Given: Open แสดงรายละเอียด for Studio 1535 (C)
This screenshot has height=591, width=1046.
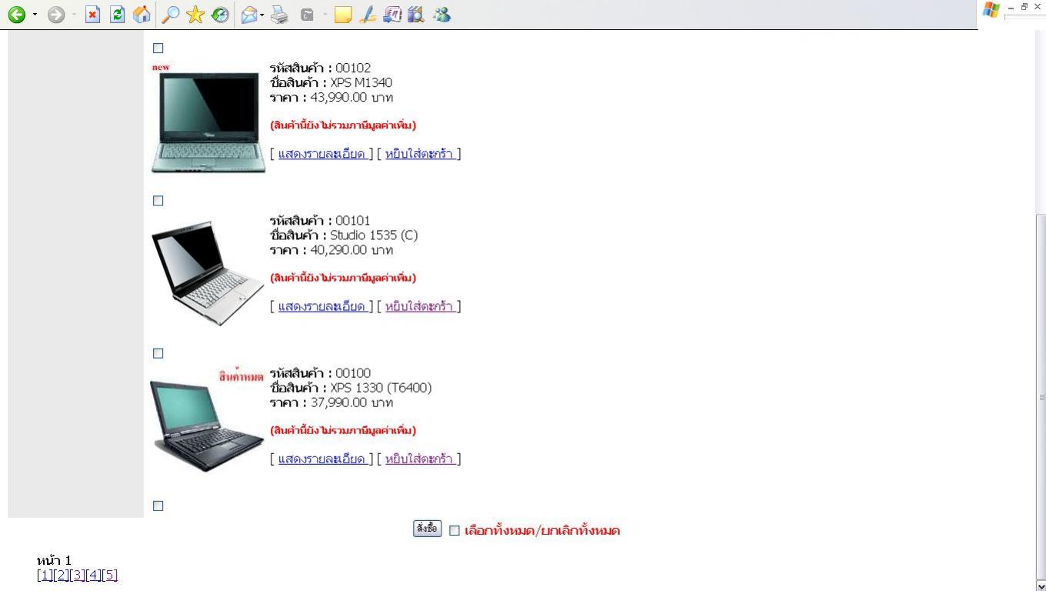Looking at the screenshot, I should pyautogui.click(x=321, y=306).
